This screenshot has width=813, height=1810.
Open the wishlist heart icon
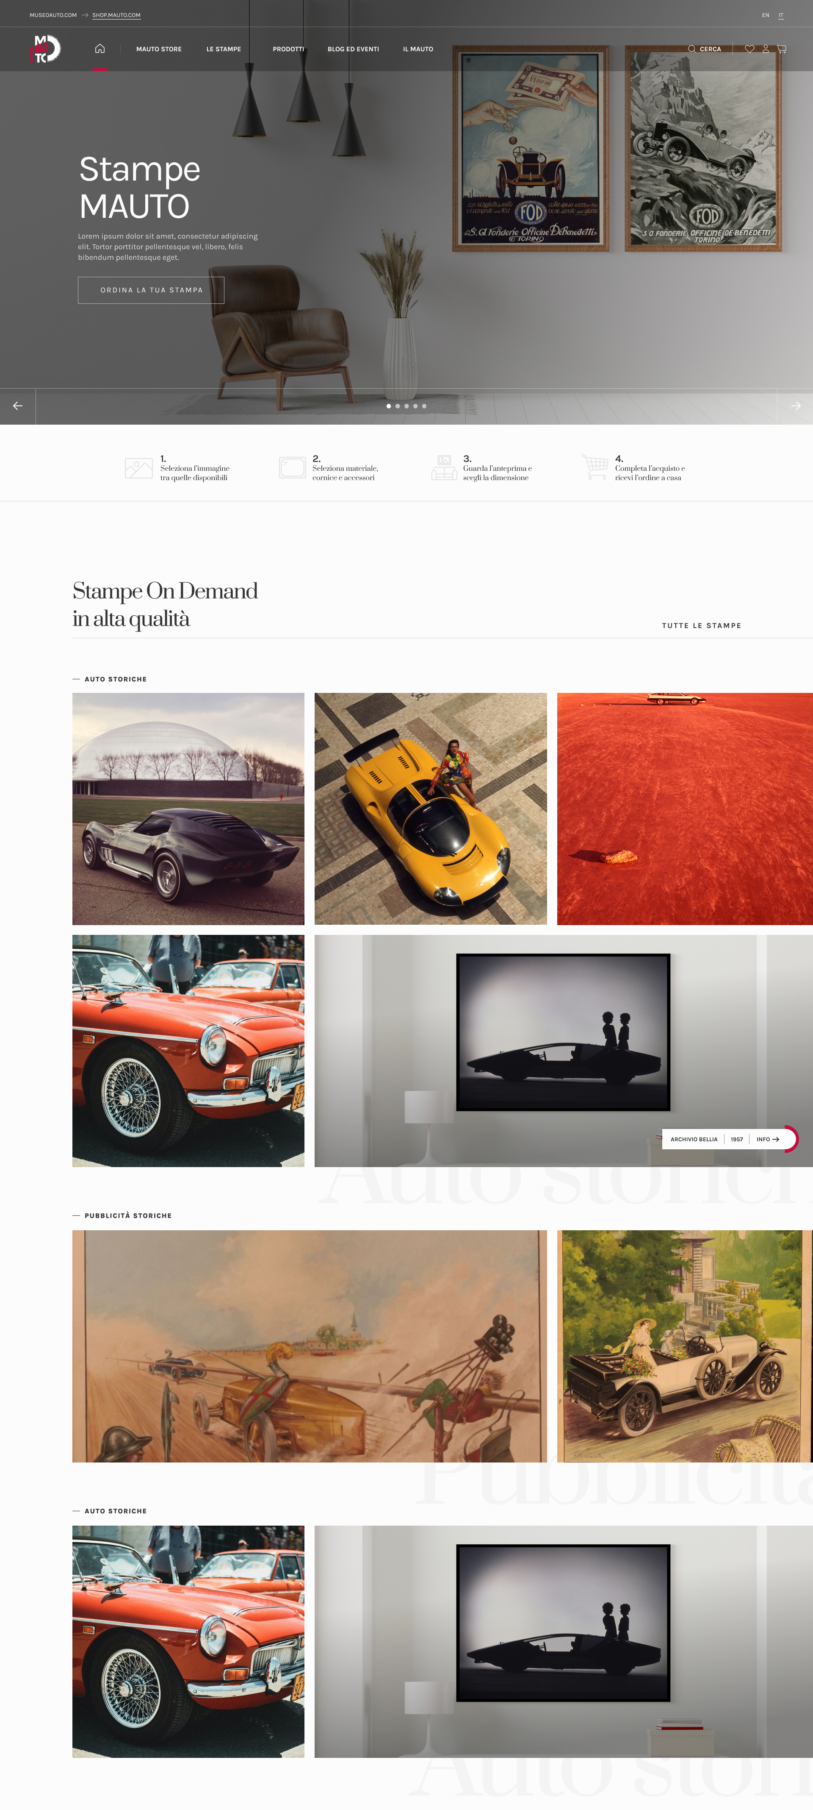coord(749,49)
